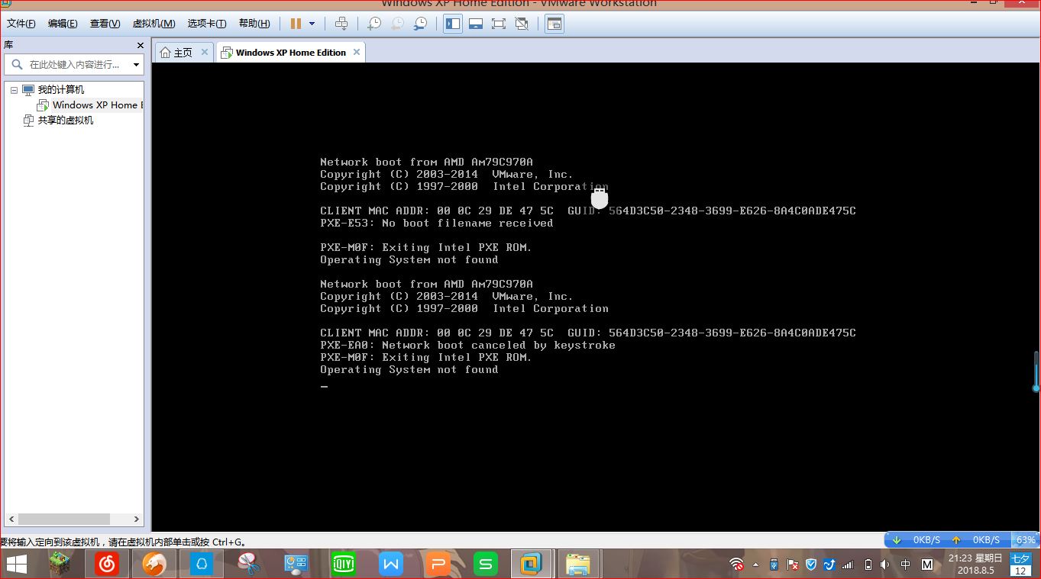Select 共享的虚拟机 in the library
This screenshot has width=1041, height=579.
point(66,121)
